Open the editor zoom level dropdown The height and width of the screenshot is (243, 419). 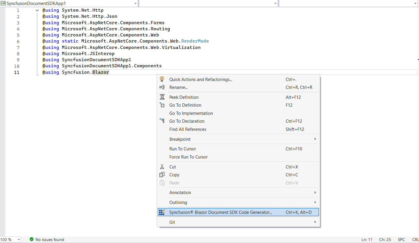[x=18, y=239]
